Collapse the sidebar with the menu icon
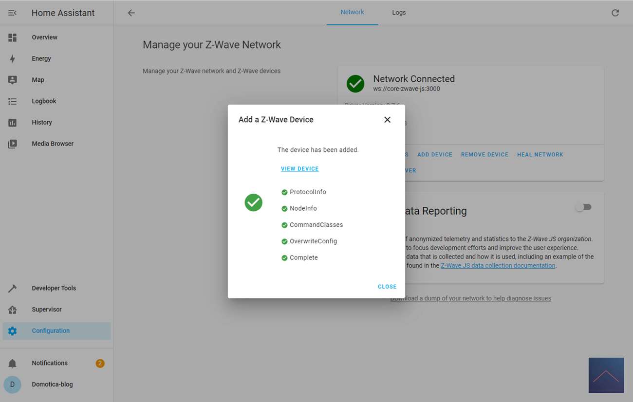Image resolution: width=633 pixels, height=402 pixels. tap(13, 13)
